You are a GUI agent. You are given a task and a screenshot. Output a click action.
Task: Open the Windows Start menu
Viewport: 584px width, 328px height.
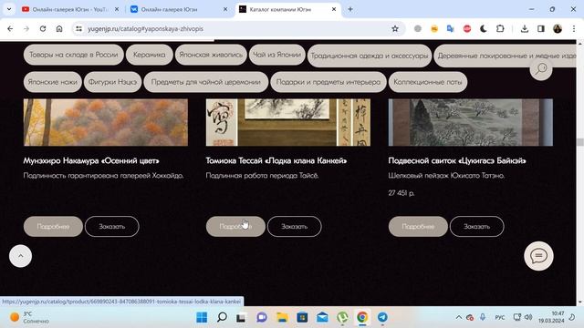pos(202,317)
